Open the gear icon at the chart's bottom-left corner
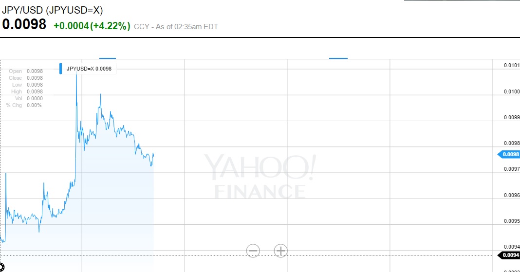The width and height of the screenshot is (520, 272). pyautogui.click(x=1, y=267)
